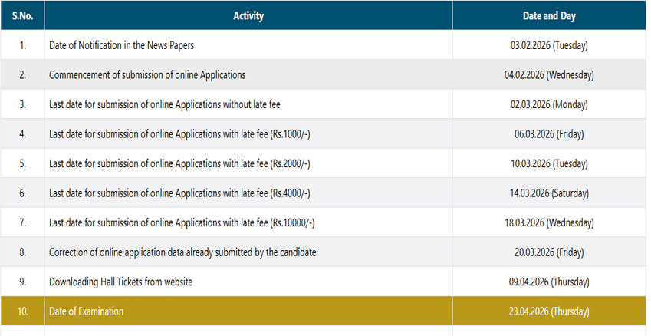Image resolution: width=651 pixels, height=336 pixels.
Task: Click the Activity column header
Action: (248, 15)
